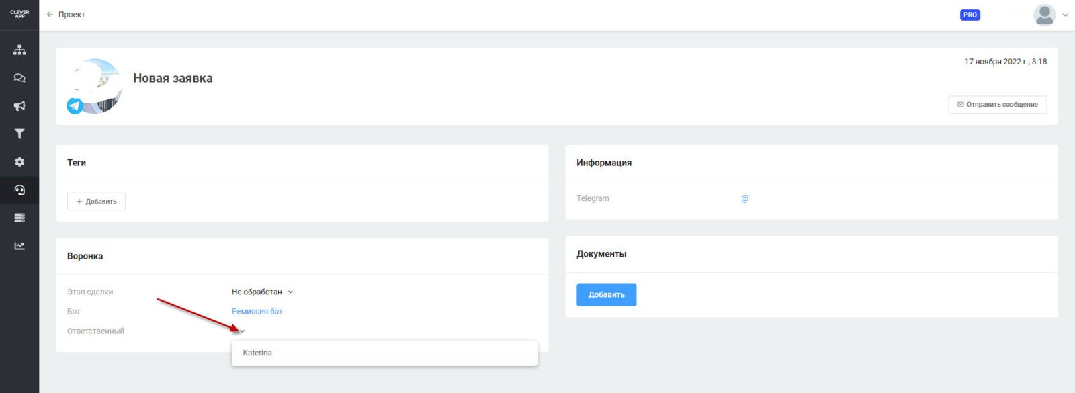Viewport: 1075px width, 393px height.
Task: Go back to Проект
Action: point(66,15)
